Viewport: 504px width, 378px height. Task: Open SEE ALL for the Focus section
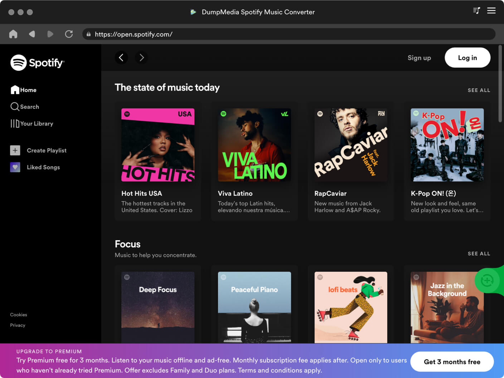pos(479,253)
